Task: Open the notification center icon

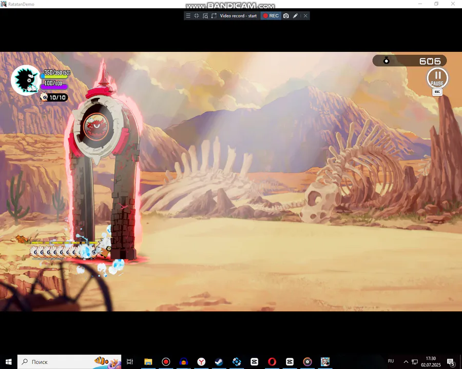Action: point(451,362)
